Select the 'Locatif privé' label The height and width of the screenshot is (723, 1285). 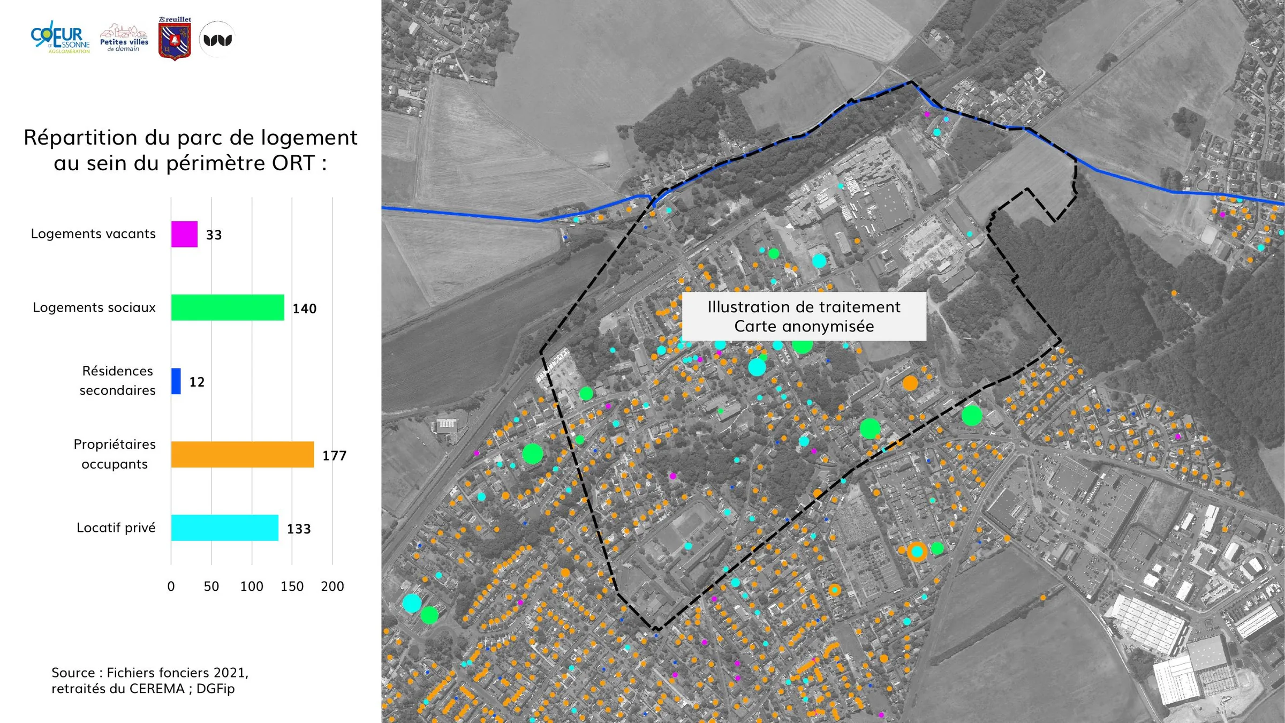coord(116,528)
